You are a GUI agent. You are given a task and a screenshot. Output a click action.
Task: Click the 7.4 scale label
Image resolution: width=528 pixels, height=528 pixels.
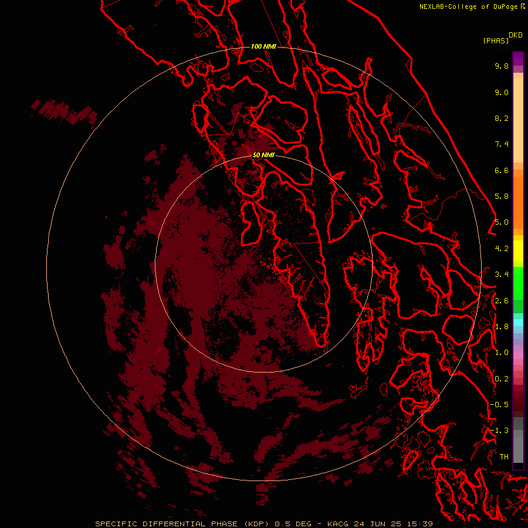coord(502,144)
